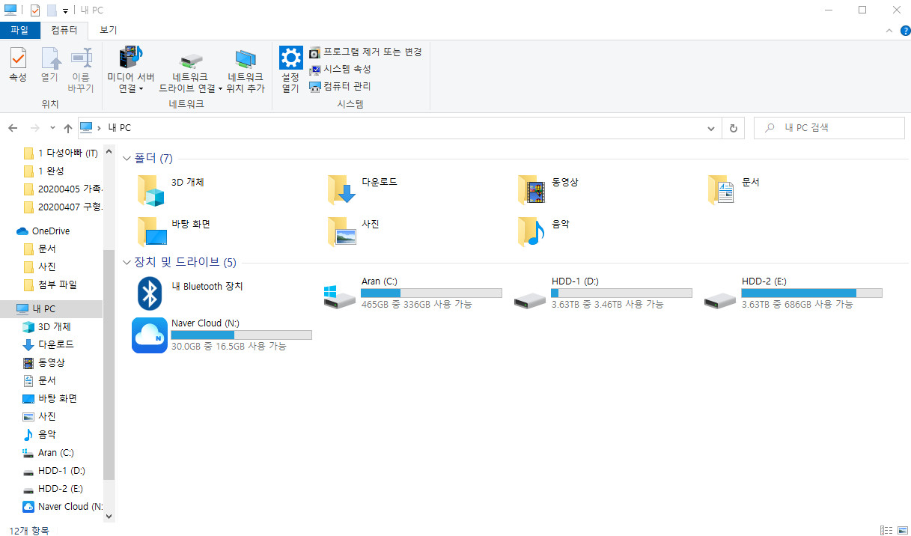The image size is (911, 536).
Task: Open 컴퓨터 관리 in the ribbon
Action: 340,86
